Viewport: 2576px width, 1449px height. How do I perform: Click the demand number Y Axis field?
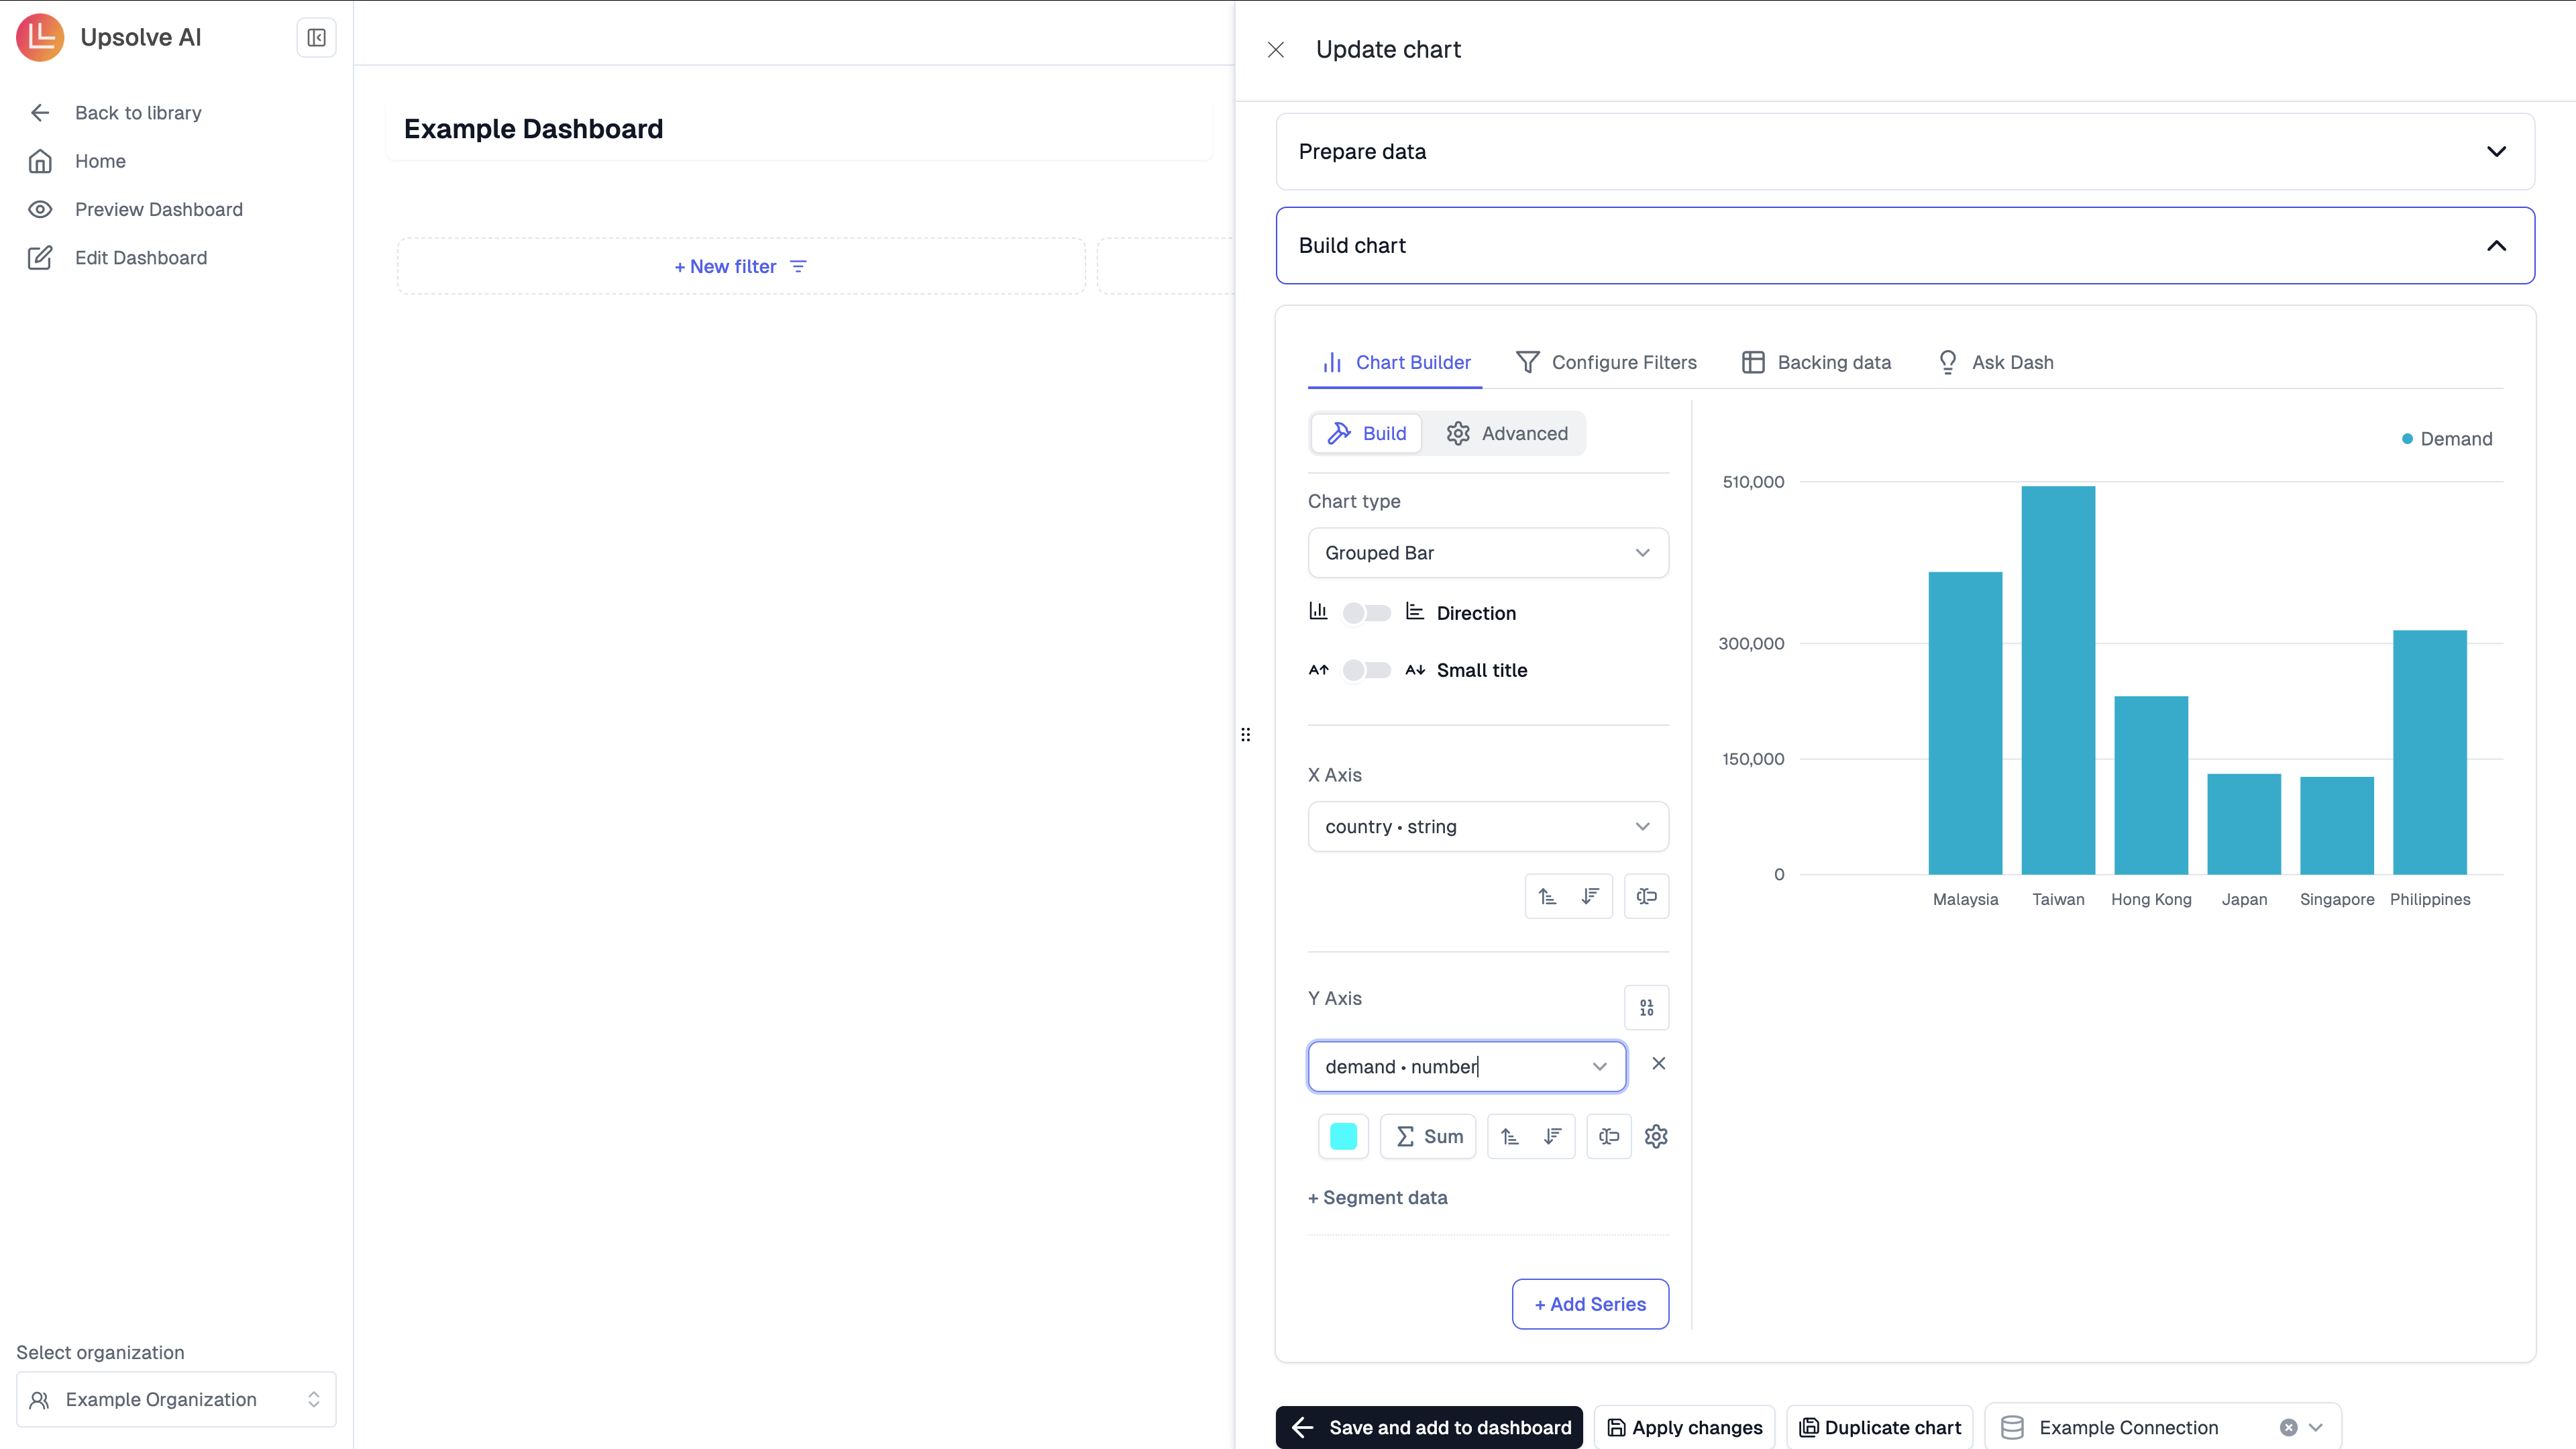[x=1467, y=1067]
